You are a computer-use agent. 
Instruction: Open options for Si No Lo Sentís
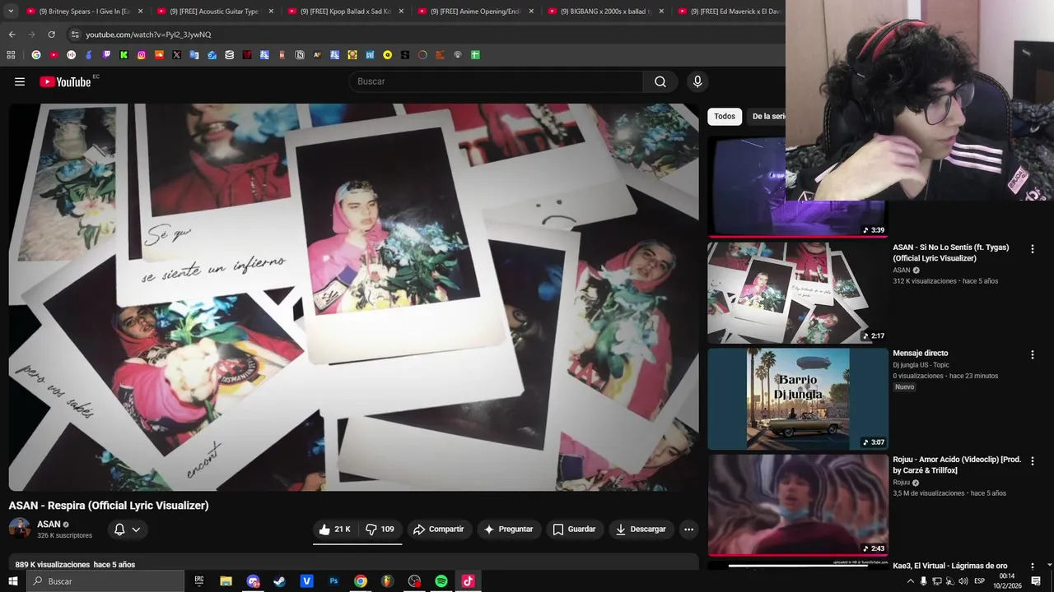tap(1032, 248)
